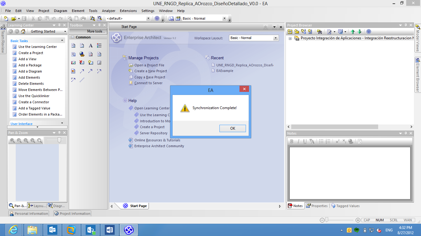Click the Print icon in main toolbar
This screenshot has height=236, width=421.
click(83, 18)
